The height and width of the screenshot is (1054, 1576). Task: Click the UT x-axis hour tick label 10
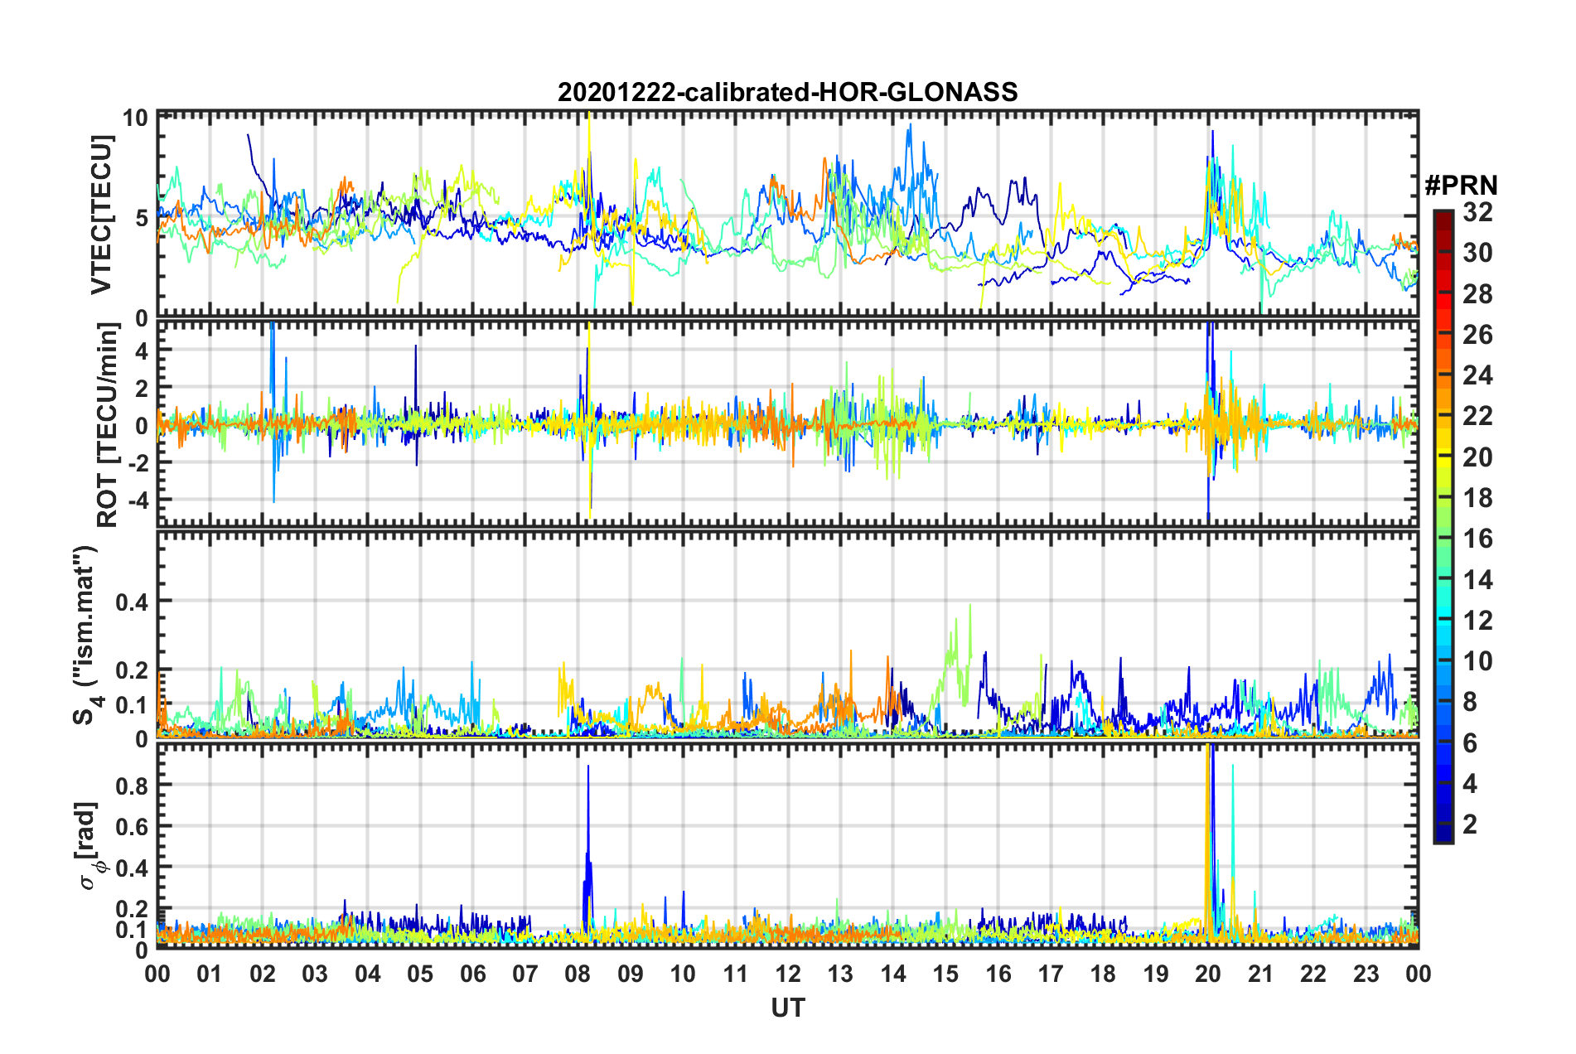tap(683, 974)
